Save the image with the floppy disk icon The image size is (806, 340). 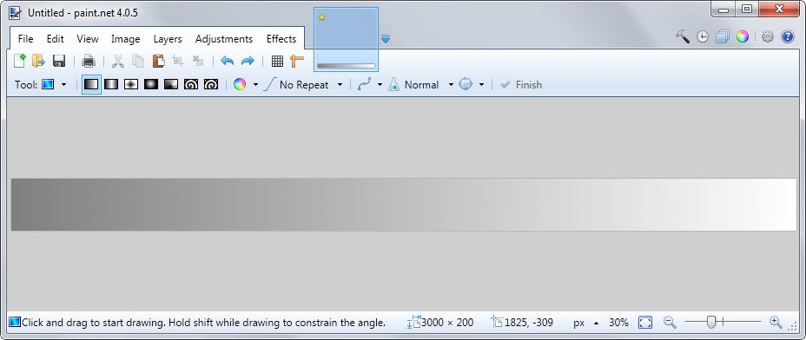[58, 61]
